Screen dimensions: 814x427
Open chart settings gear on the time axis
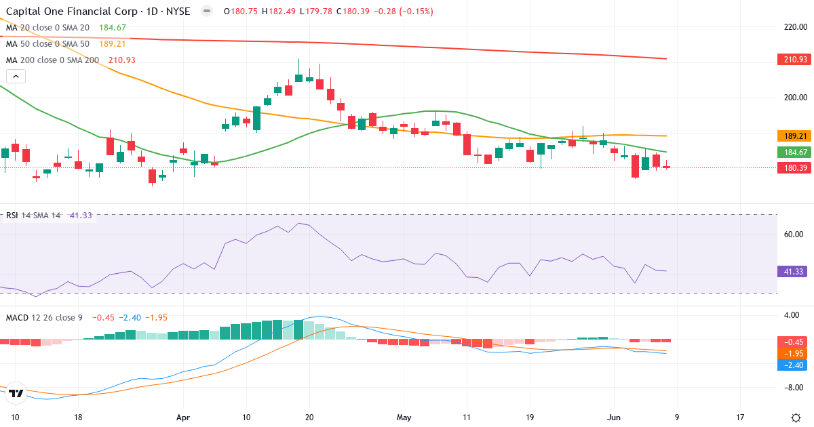795,418
